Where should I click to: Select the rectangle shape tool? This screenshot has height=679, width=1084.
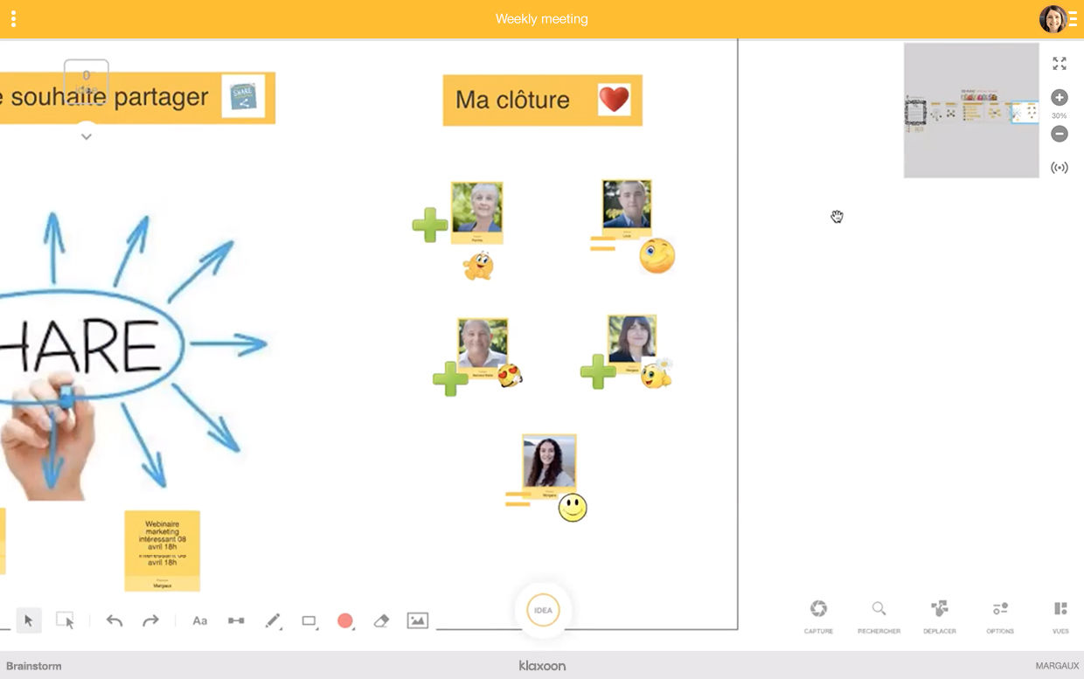pos(309,621)
